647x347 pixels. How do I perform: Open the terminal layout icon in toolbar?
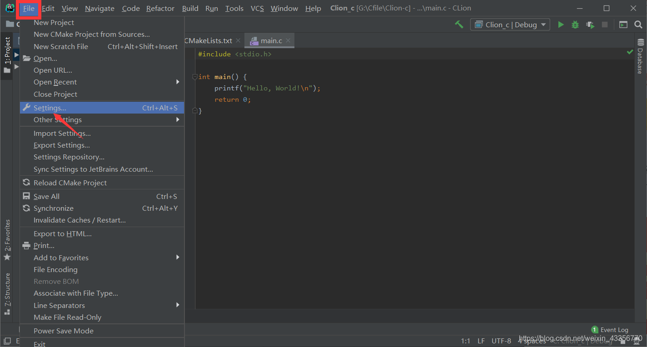pos(623,25)
